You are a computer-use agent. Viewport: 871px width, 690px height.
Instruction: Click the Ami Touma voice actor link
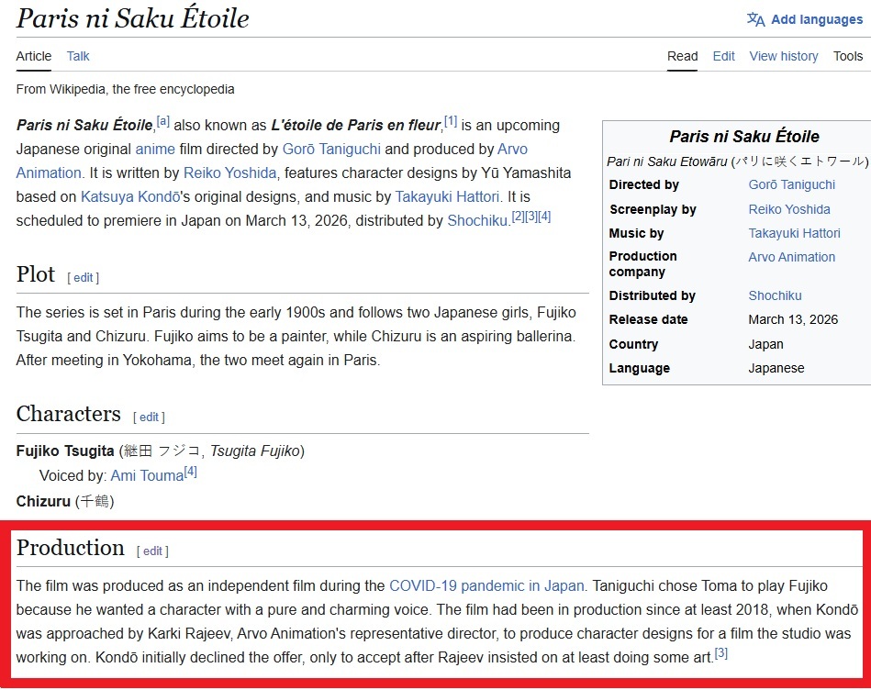tap(147, 475)
